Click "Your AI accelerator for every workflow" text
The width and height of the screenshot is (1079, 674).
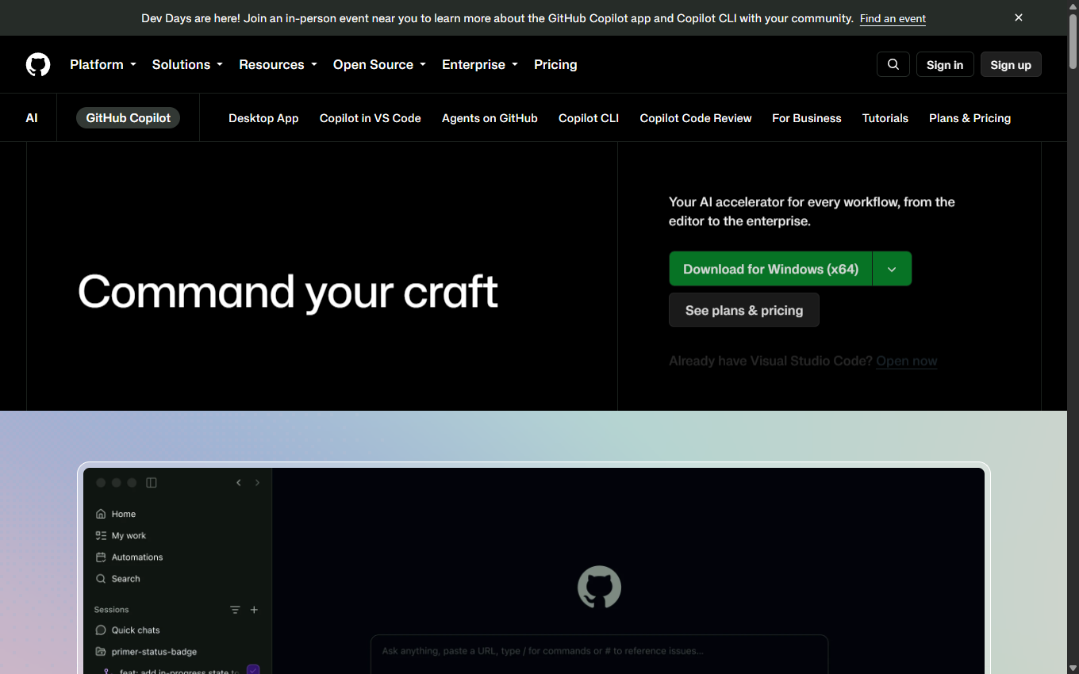click(x=812, y=212)
